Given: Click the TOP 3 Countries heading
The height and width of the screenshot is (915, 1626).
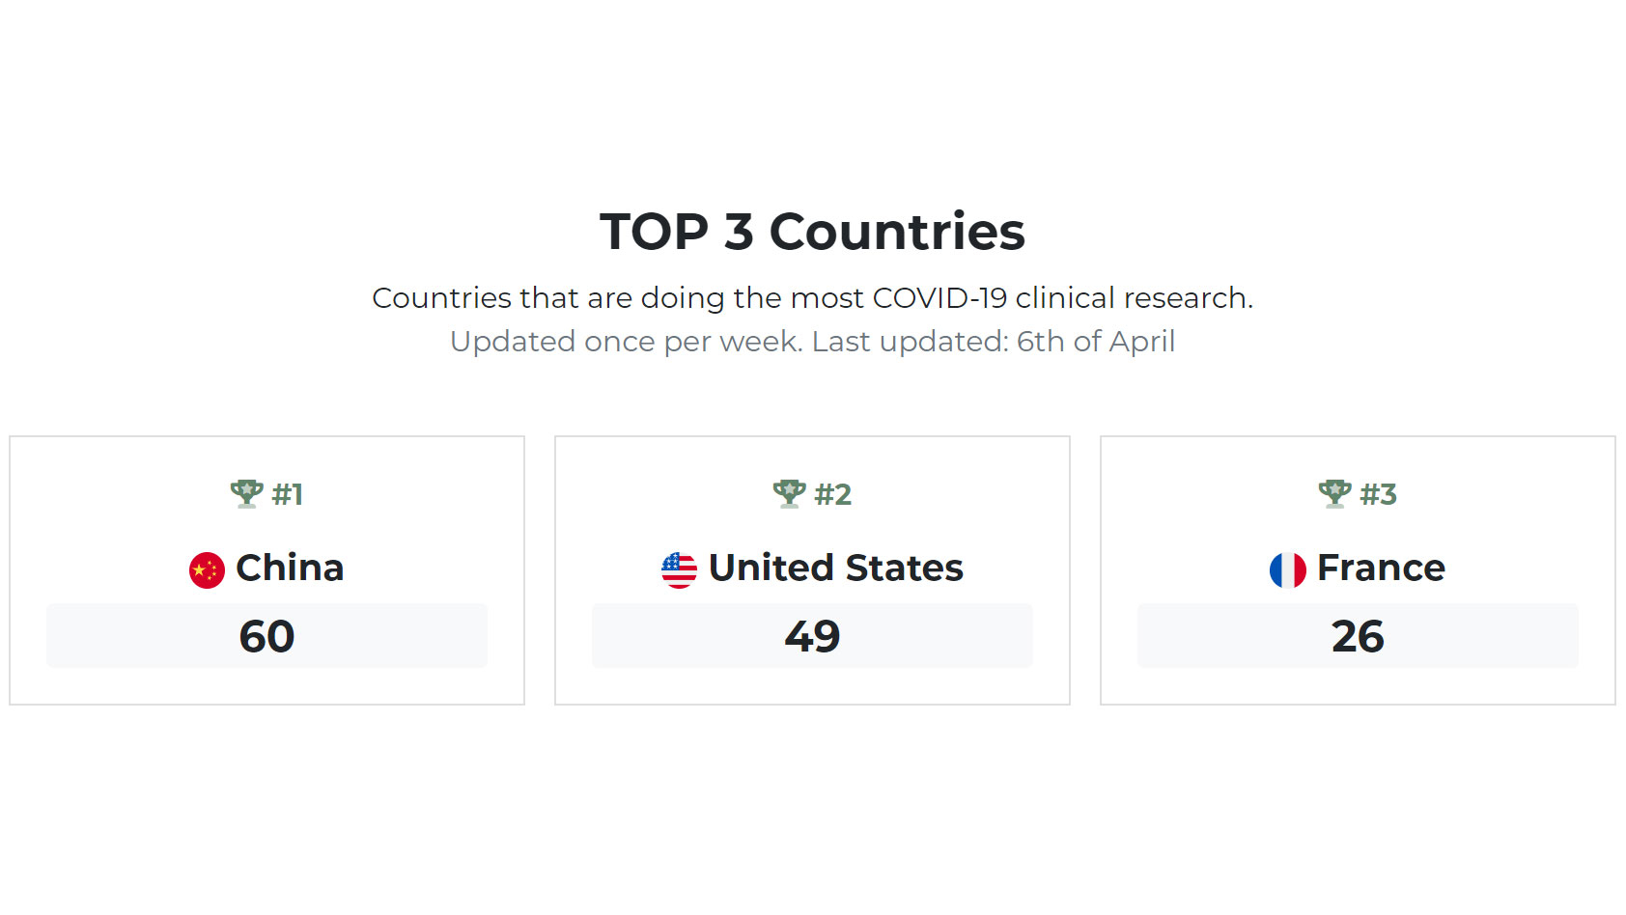Looking at the screenshot, I should click(812, 232).
